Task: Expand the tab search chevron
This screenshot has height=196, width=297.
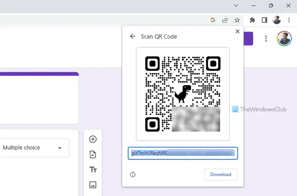Action: tap(236, 6)
